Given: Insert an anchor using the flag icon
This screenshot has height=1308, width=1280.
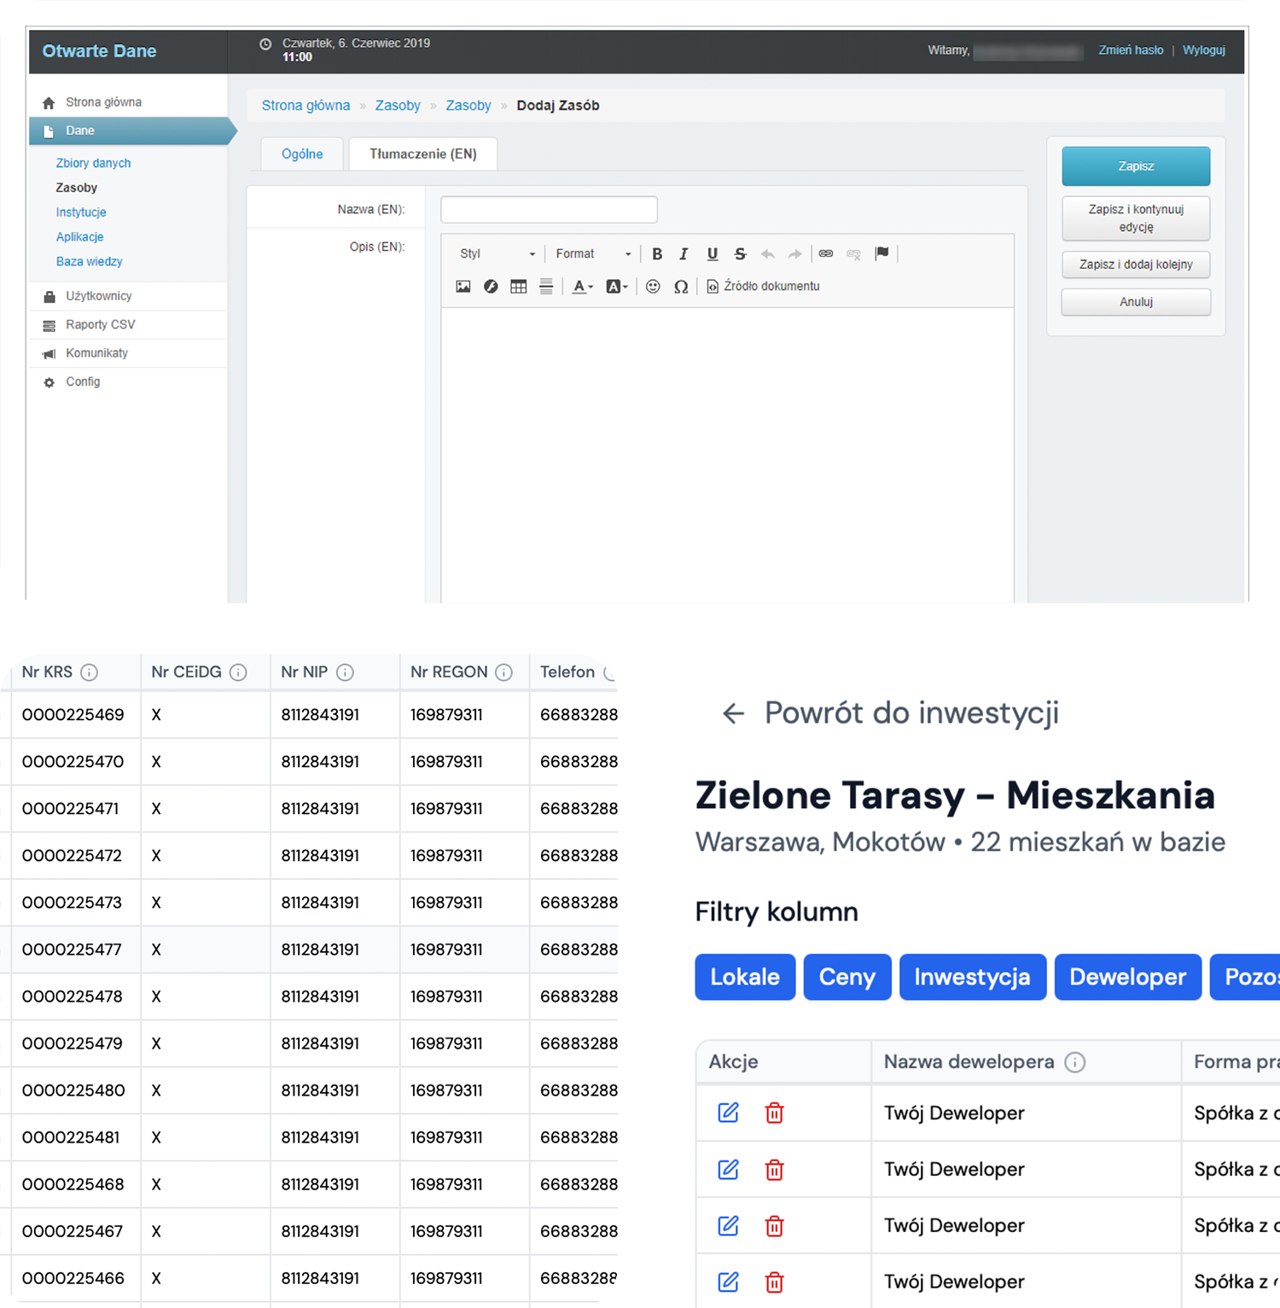Looking at the screenshot, I should [882, 253].
